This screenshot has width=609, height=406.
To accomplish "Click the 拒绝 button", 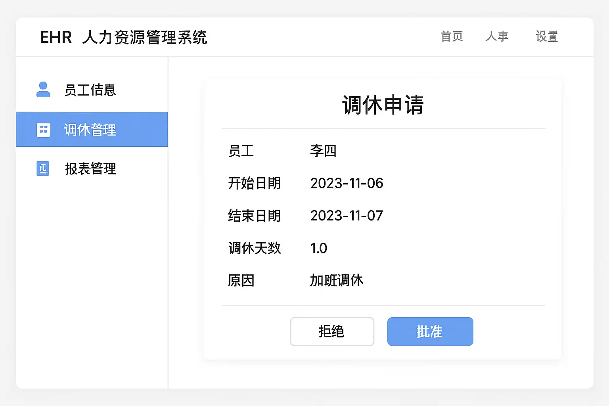I will click(332, 331).
